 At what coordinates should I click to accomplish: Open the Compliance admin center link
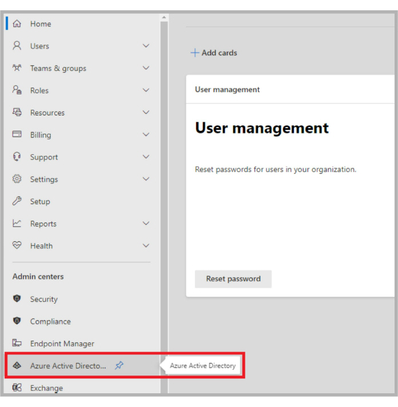[82, 321]
